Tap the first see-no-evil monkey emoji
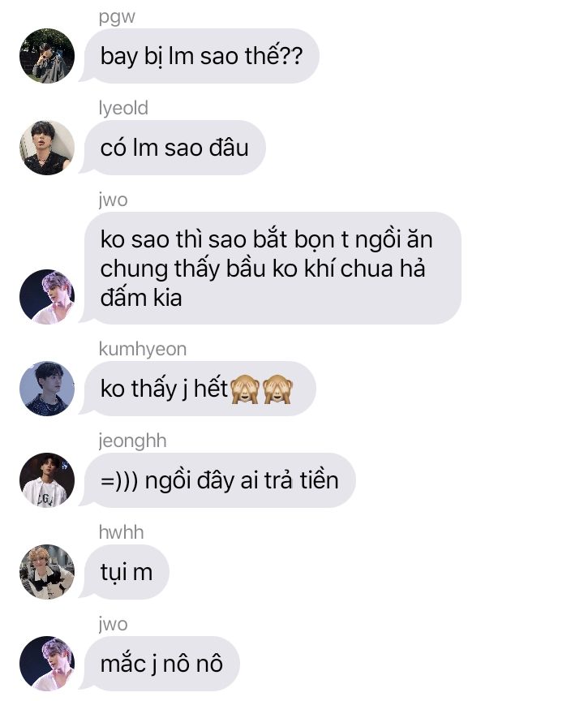 (x=244, y=389)
